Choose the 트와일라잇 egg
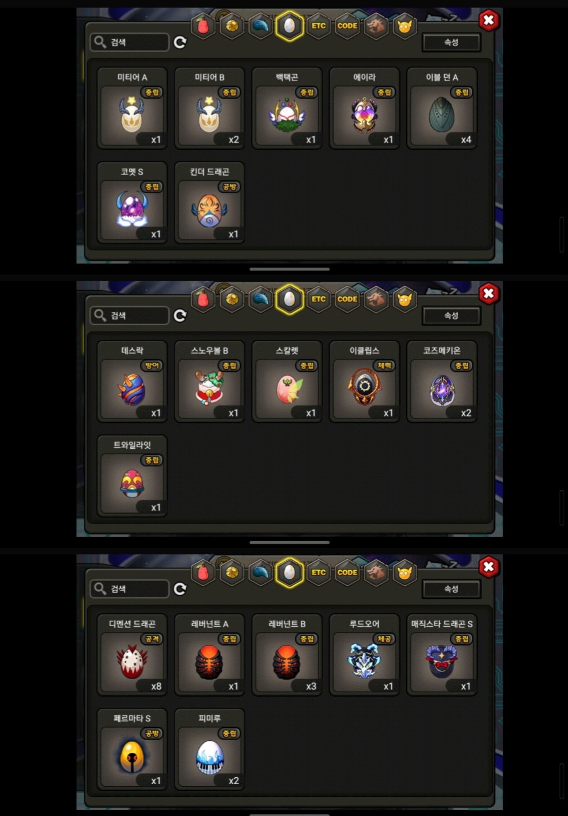 pos(132,476)
